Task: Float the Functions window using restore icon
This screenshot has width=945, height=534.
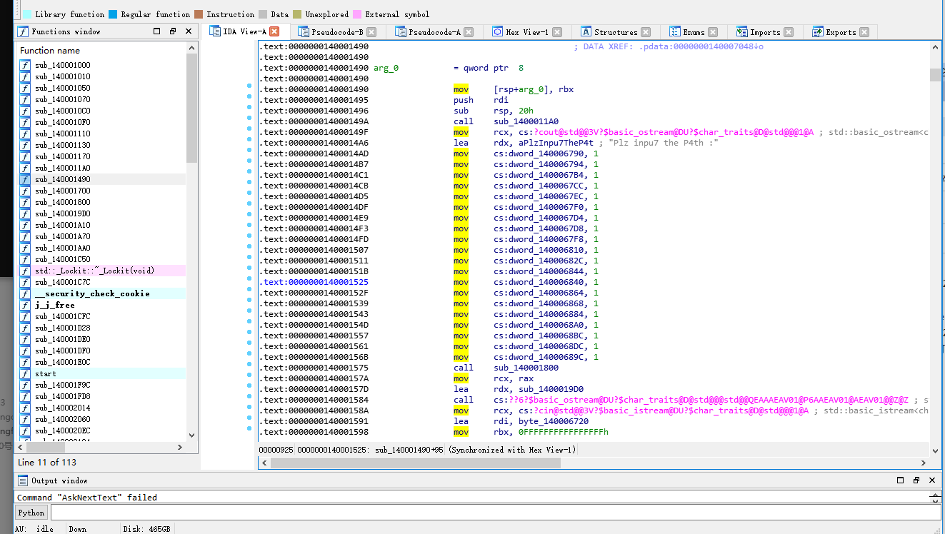Action: click(173, 31)
